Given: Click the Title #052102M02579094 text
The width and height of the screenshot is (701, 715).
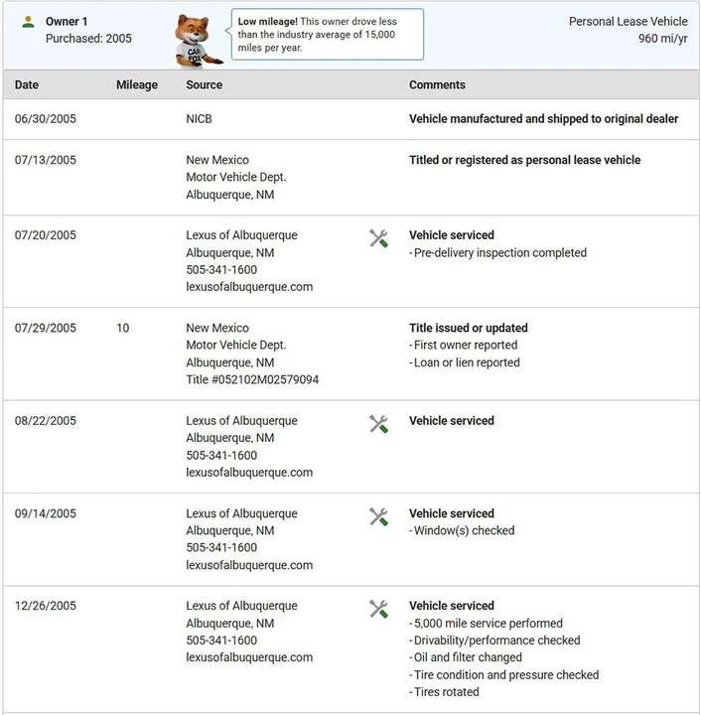Looking at the screenshot, I should [x=252, y=379].
